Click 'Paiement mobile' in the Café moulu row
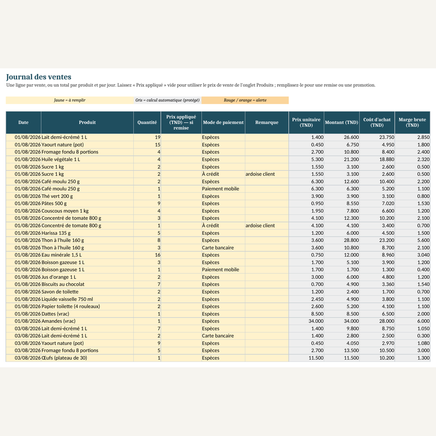This screenshot has height=436, width=436. click(223, 189)
